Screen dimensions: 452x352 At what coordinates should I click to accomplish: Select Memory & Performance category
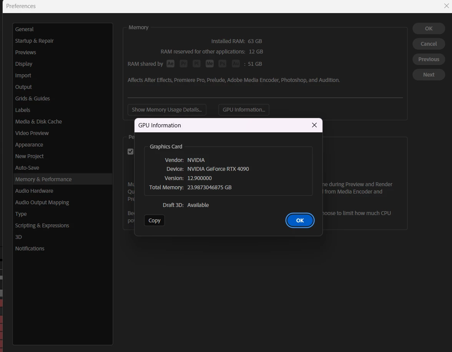tap(63, 179)
